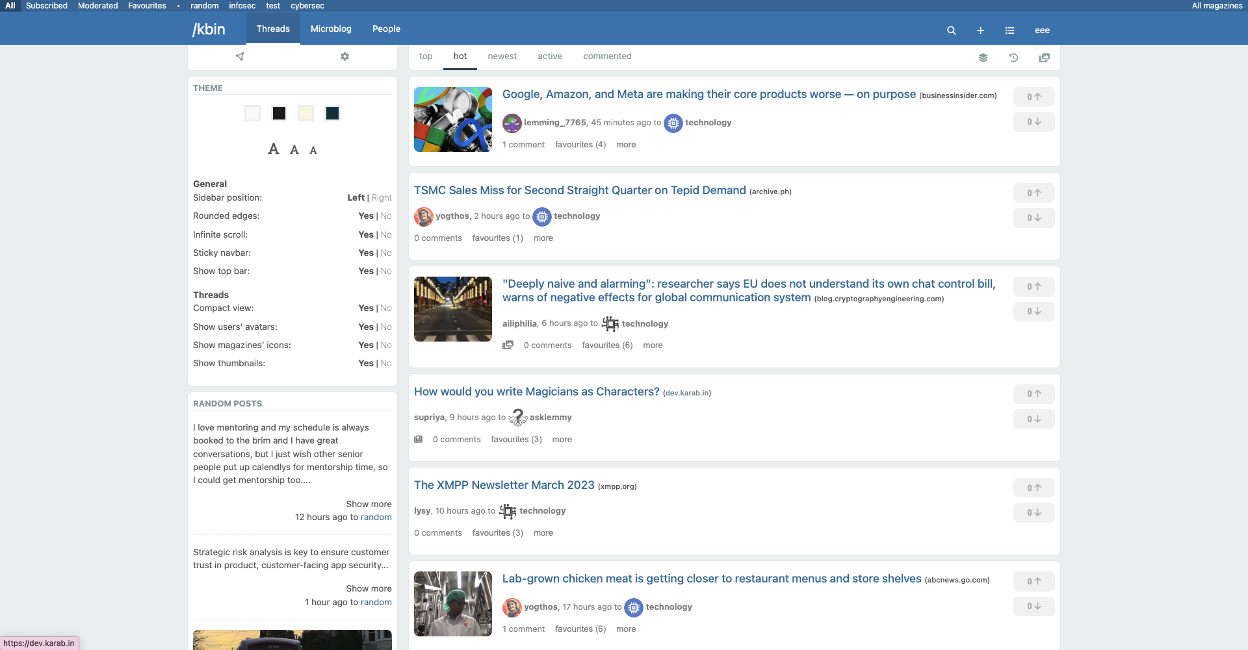1248x650 pixels.
Task: Open the 'eee' user menu
Action: click(x=1042, y=31)
